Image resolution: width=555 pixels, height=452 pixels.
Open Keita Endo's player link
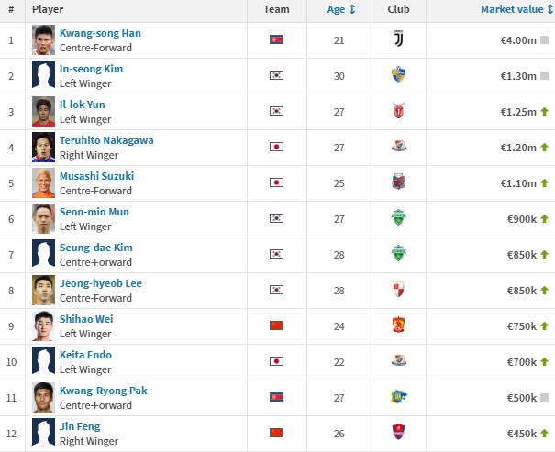point(85,355)
